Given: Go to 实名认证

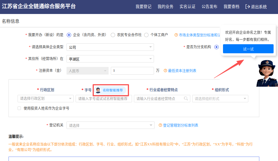Looking at the screenshot, I should pos(188,7).
